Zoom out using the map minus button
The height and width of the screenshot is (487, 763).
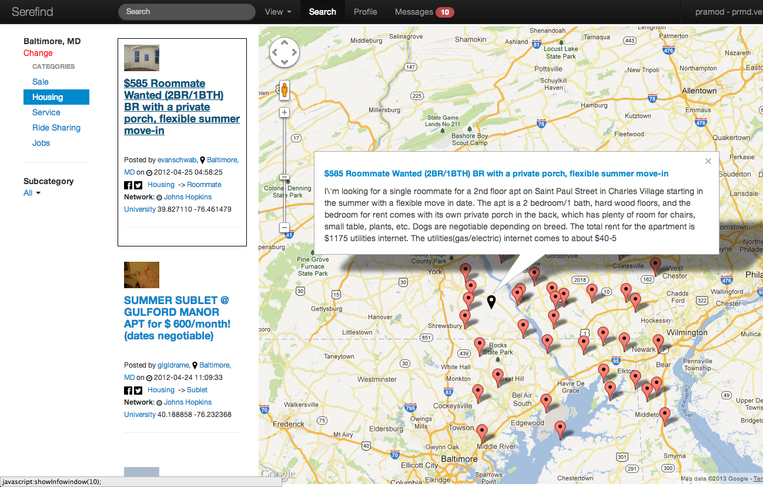pyautogui.click(x=285, y=227)
